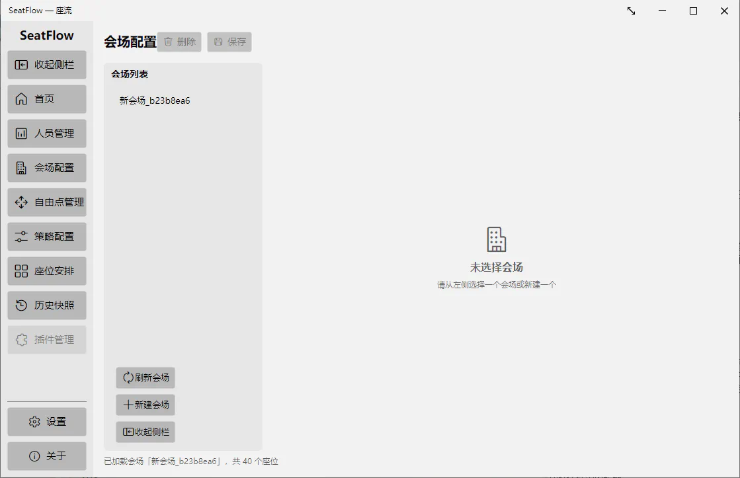Collapse the sidebar using 收起侧栏 at top
This screenshot has height=478, width=740.
coord(47,65)
